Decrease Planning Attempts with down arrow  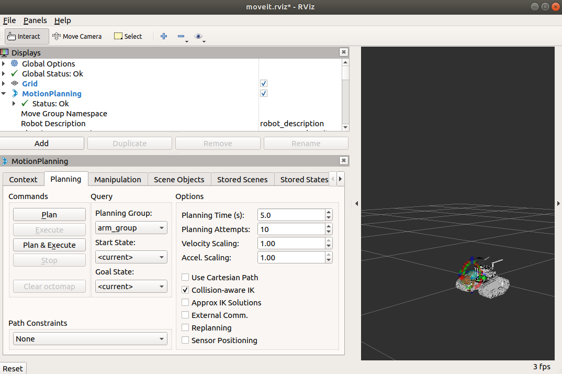click(x=329, y=232)
